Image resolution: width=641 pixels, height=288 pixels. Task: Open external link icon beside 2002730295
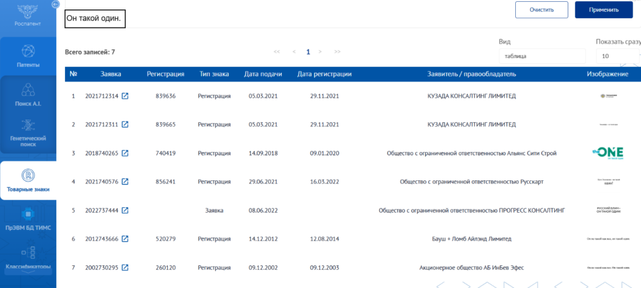125,268
